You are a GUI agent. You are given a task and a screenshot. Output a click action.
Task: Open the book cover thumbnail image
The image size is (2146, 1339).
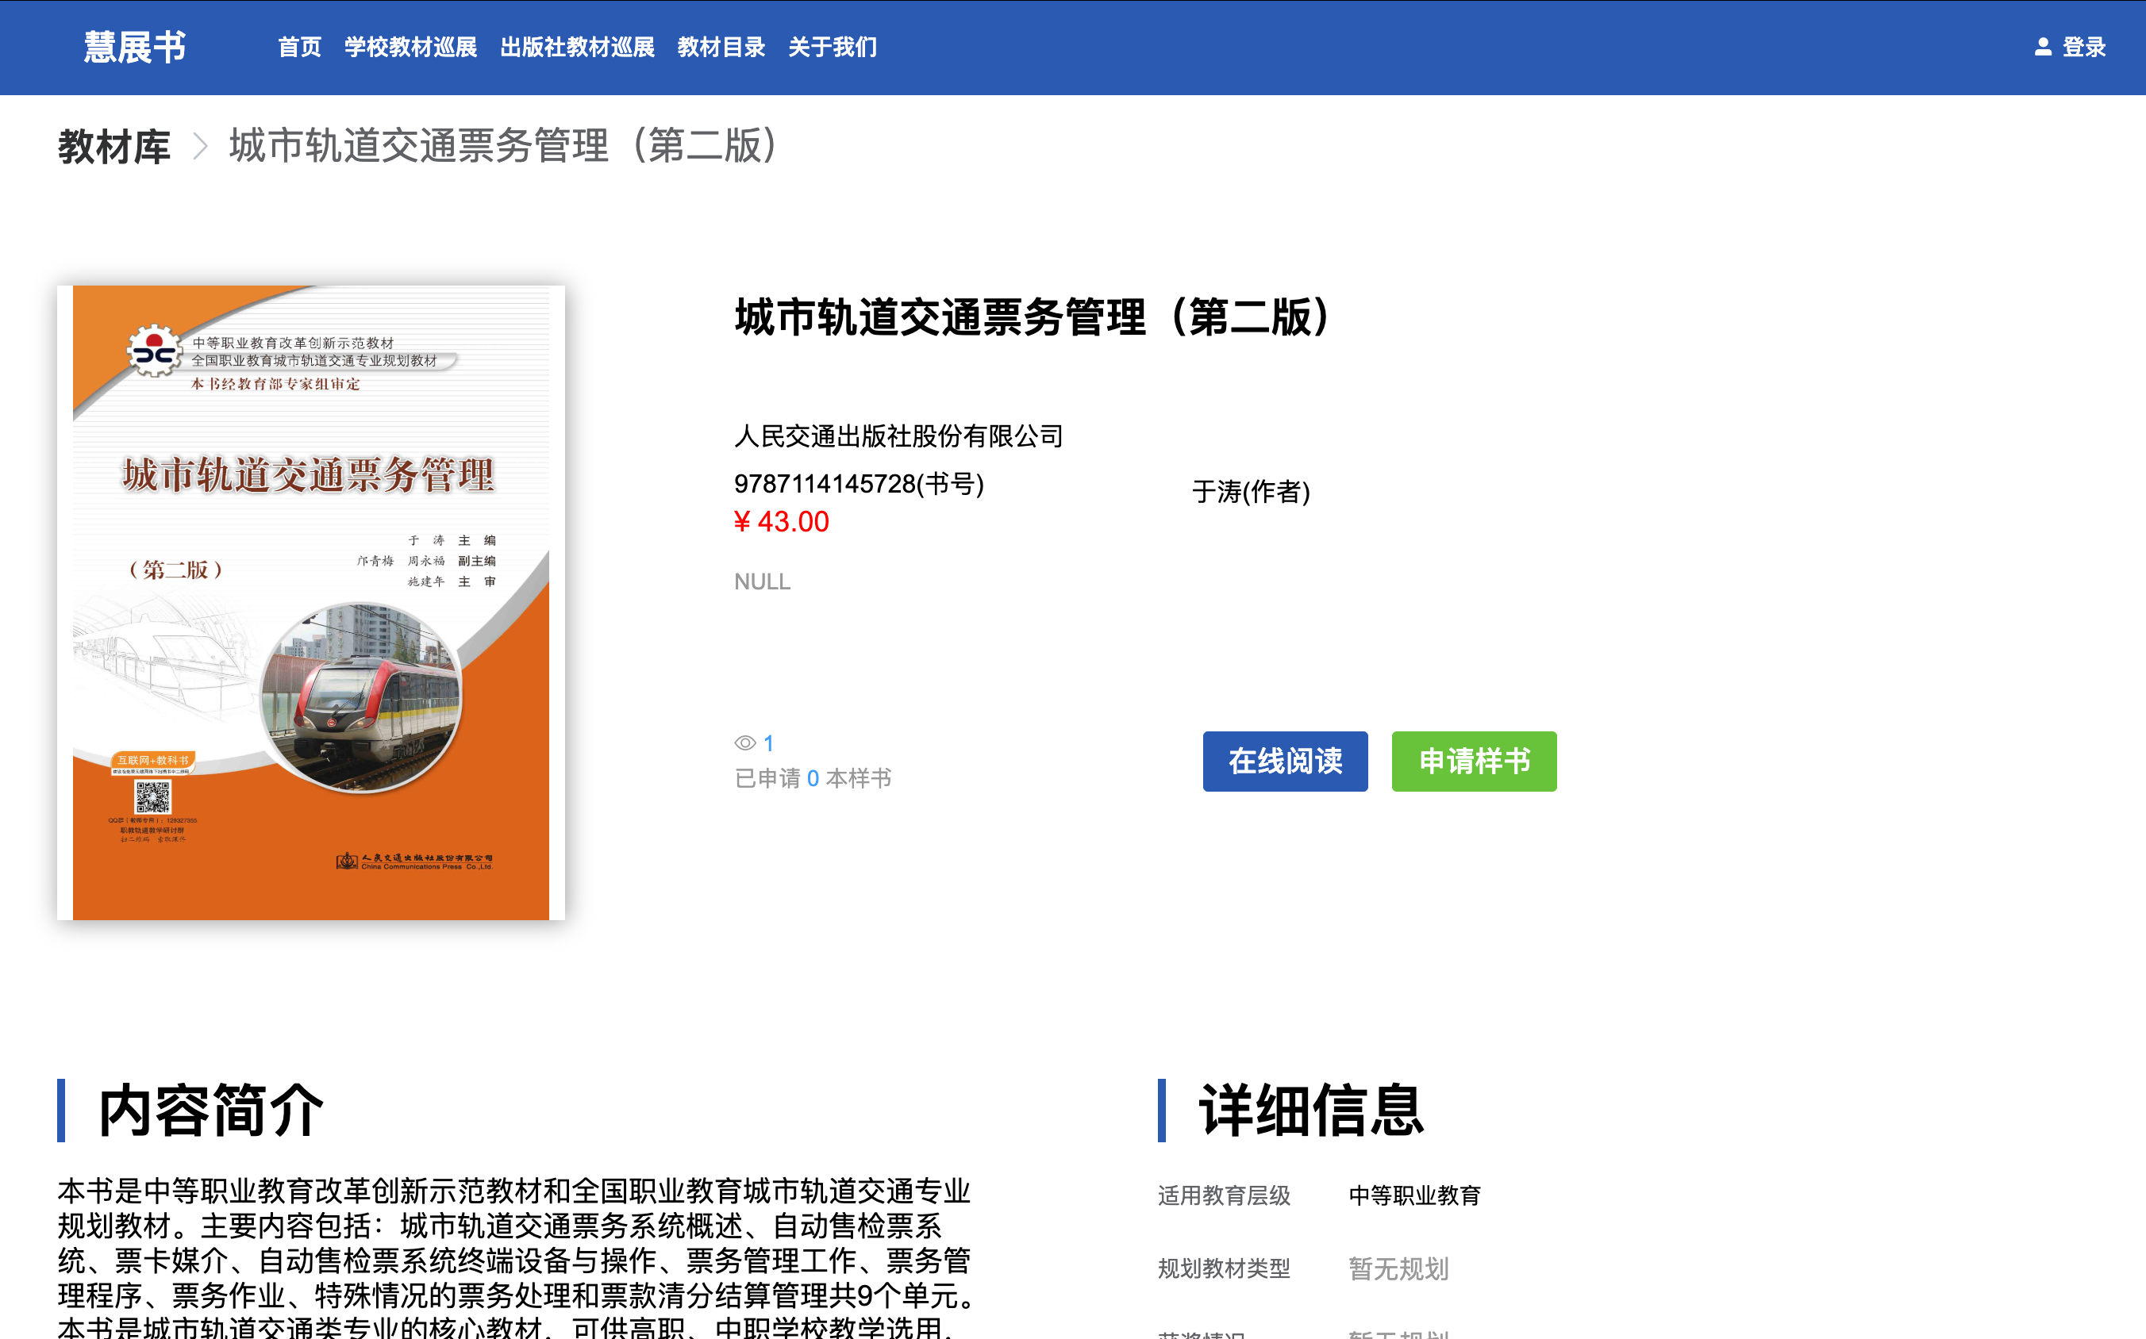[x=311, y=602]
